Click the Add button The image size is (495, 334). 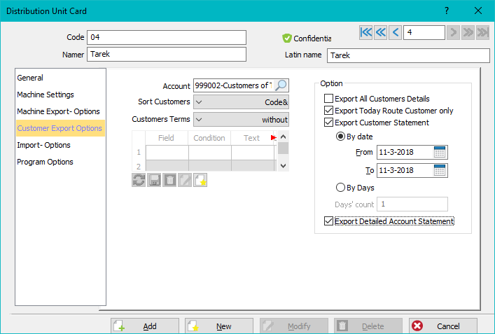click(145, 326)
